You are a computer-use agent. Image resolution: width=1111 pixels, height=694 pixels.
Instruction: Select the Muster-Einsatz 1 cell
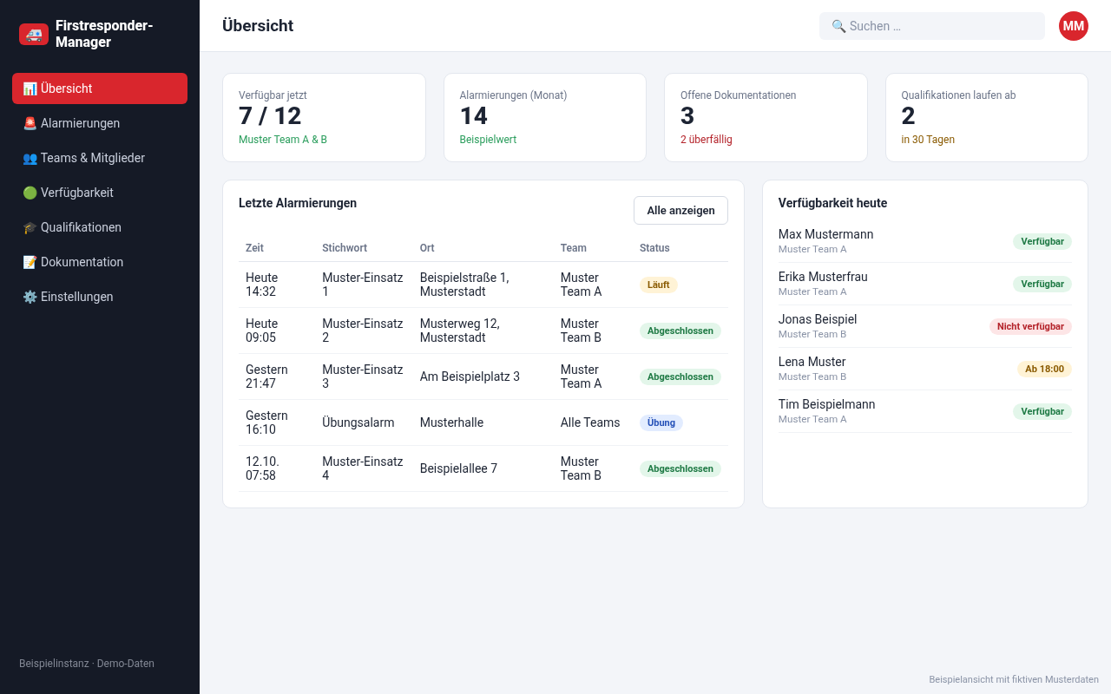click(363, 285)
